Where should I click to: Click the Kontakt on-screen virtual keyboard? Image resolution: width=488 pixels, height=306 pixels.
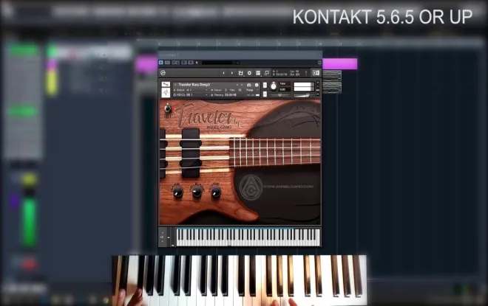pyautogui.click(x=248, y=237)
